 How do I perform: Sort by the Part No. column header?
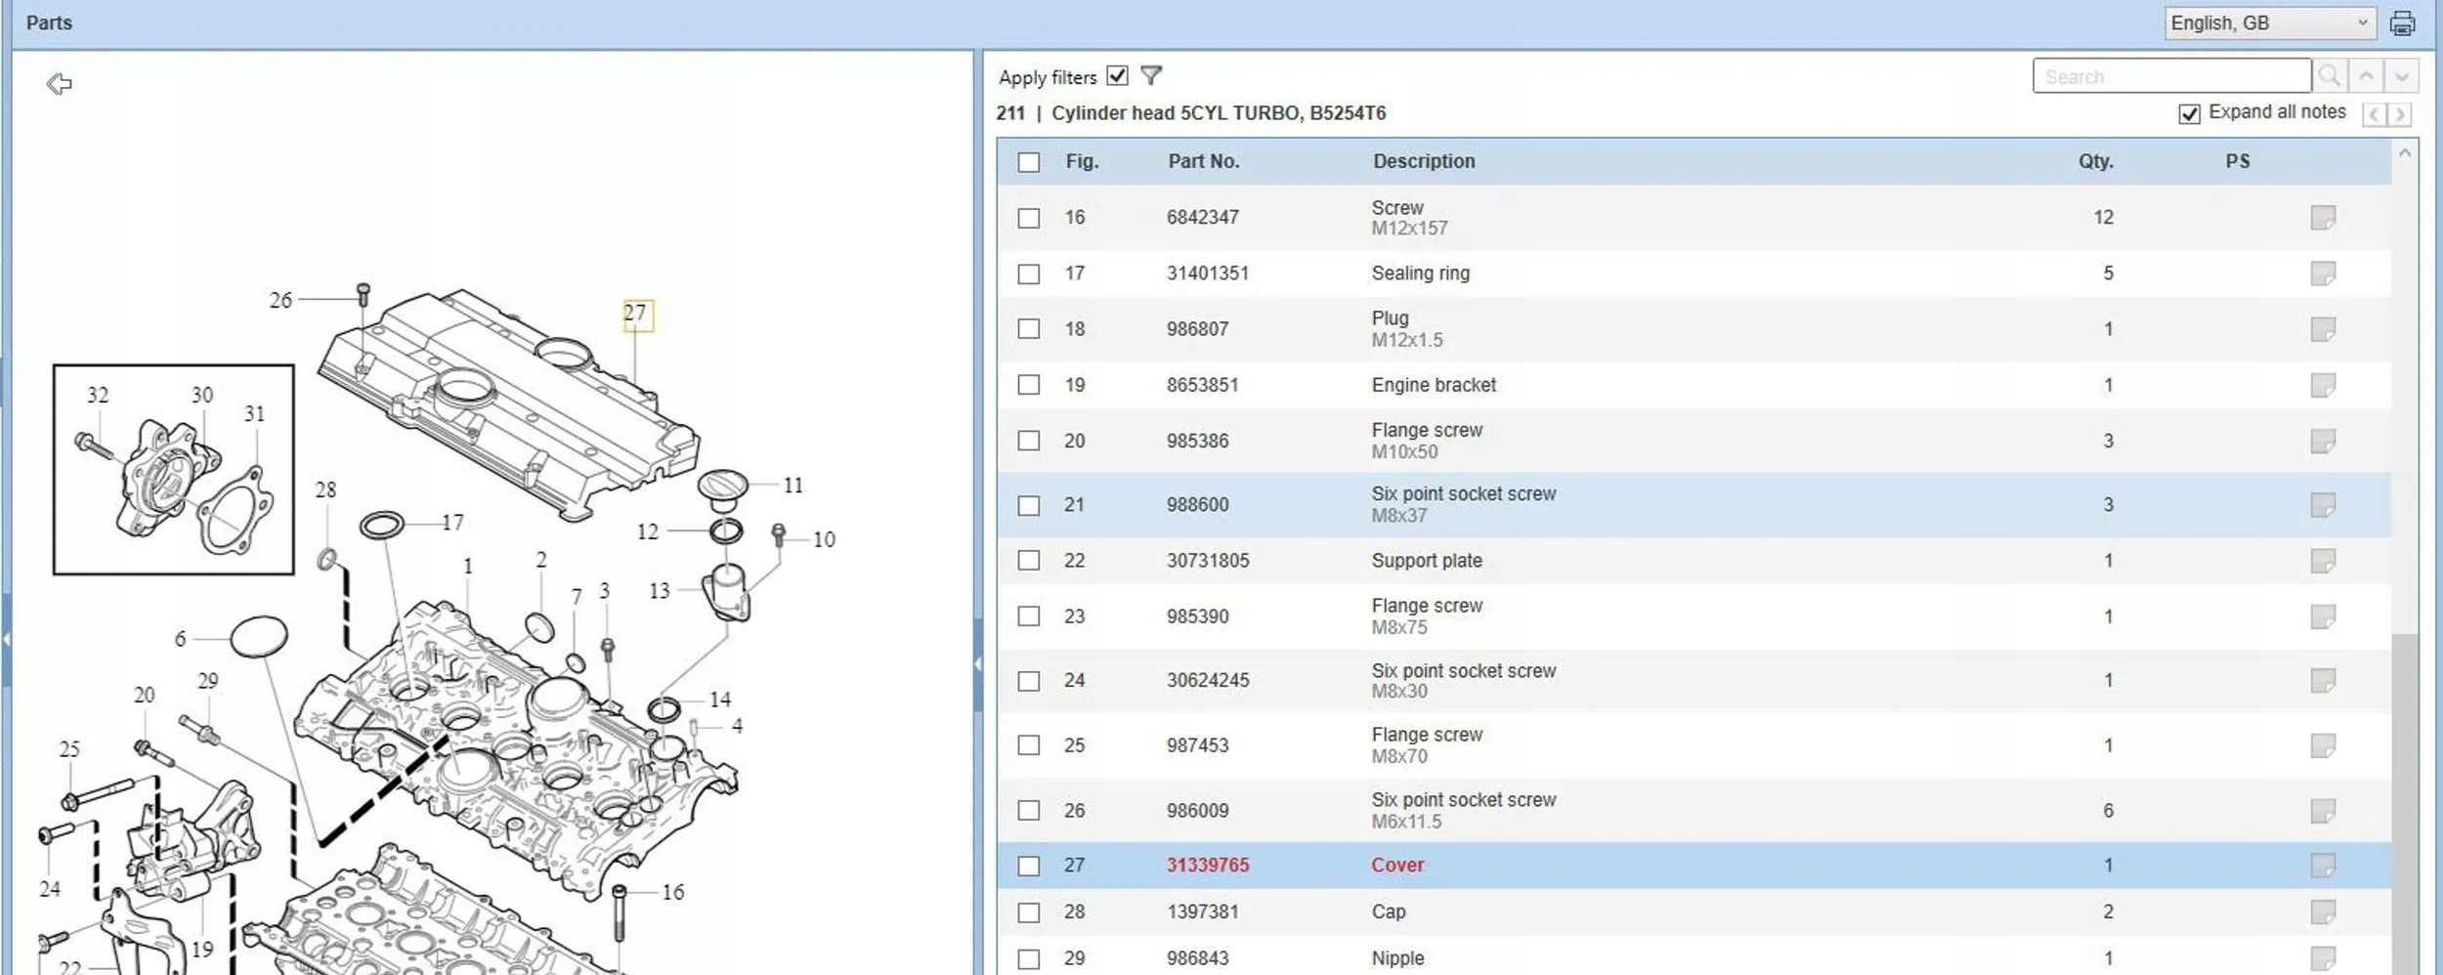click(x=1204, y=162)
